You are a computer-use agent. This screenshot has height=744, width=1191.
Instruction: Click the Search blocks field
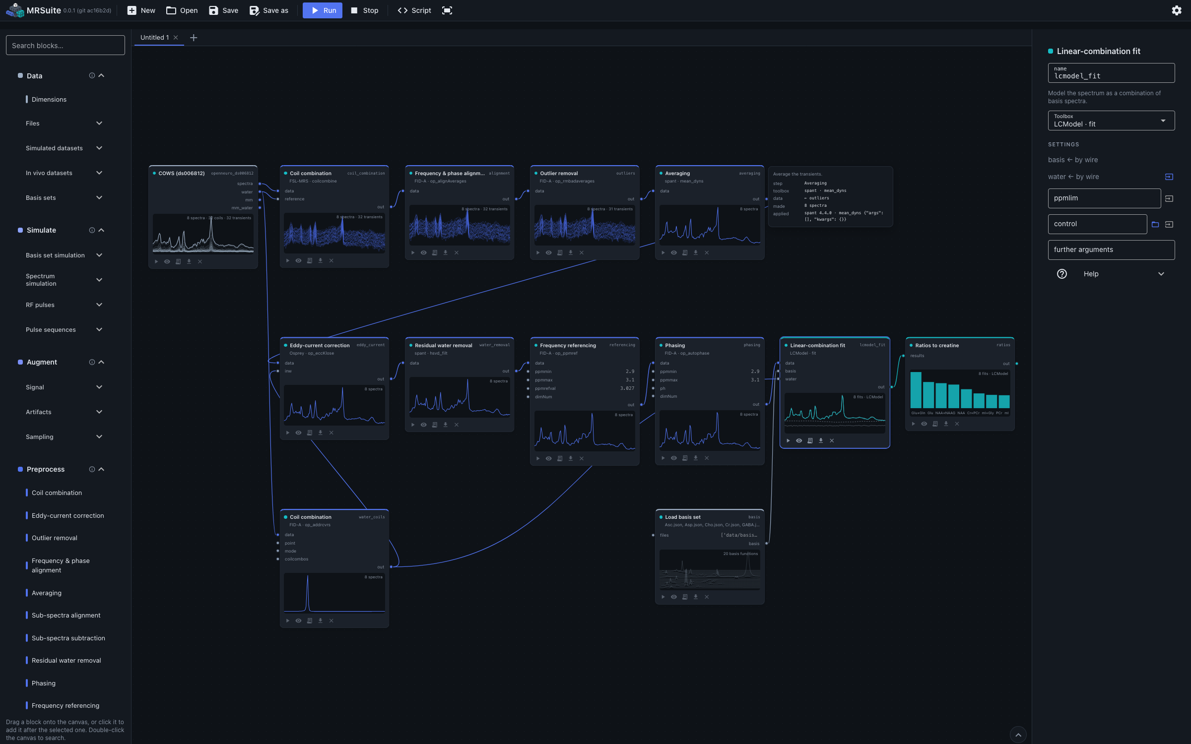click(x=66, y=45)
